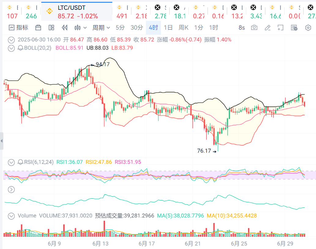
Task: Collapse the RSI indicator chevron
Action: click(x=11, y=162)
